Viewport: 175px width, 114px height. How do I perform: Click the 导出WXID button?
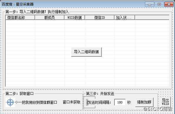pos(165,102)
